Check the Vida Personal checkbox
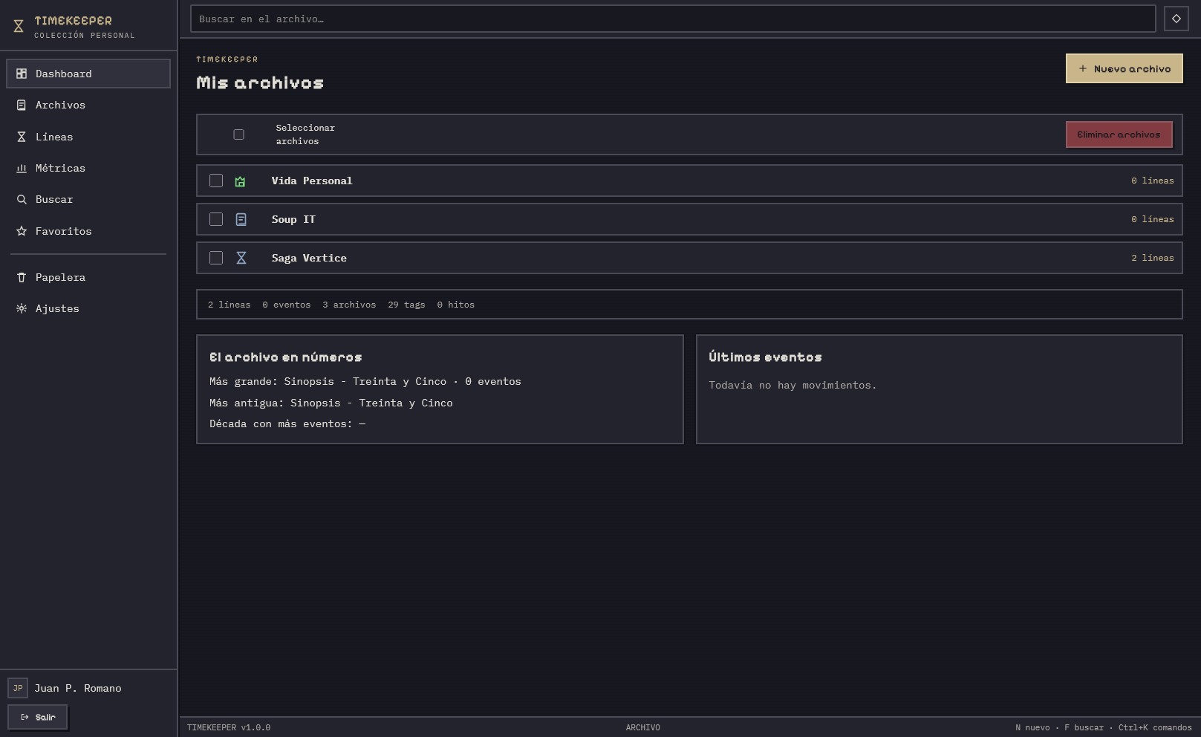 point(216,181)
